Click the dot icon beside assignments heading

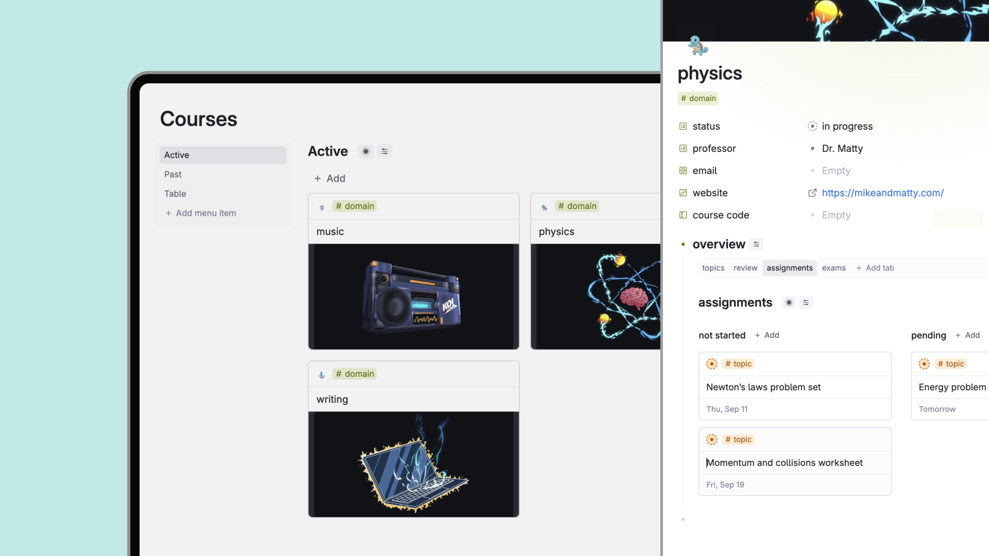(789, 302)
